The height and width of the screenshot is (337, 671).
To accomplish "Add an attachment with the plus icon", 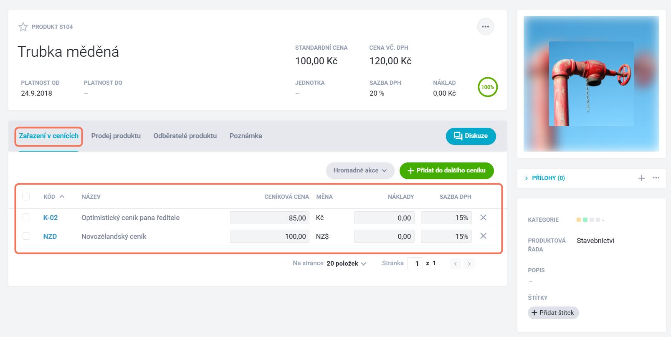I will [641, 178].
